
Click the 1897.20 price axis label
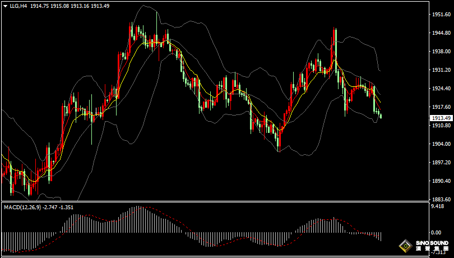pyautogui.click(x=441, y=163)
